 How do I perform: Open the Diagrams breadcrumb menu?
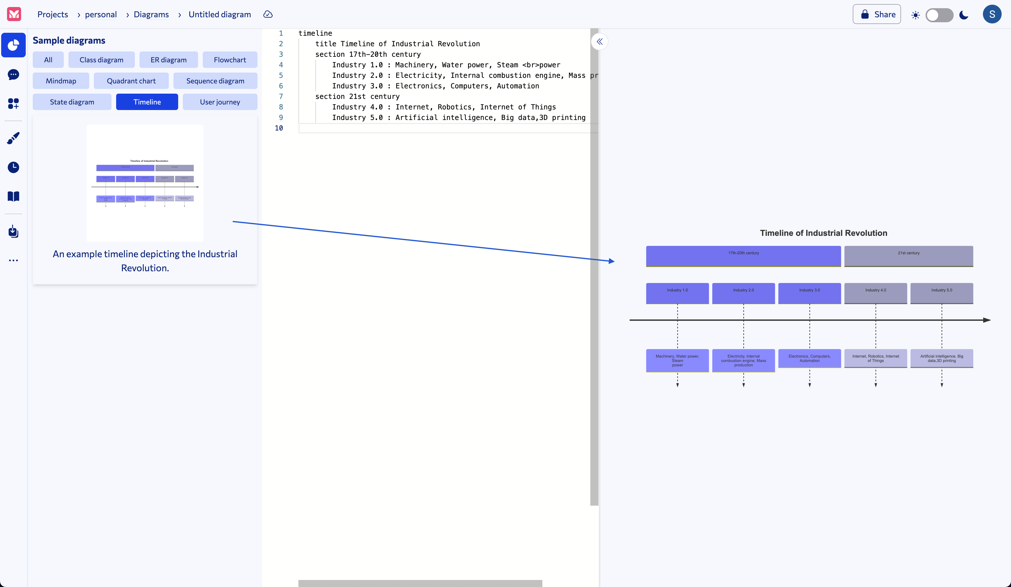[x=151, y=14]
